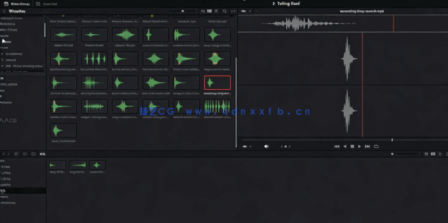
Task: Mute audio with the speaker icon
Action: 266,146
